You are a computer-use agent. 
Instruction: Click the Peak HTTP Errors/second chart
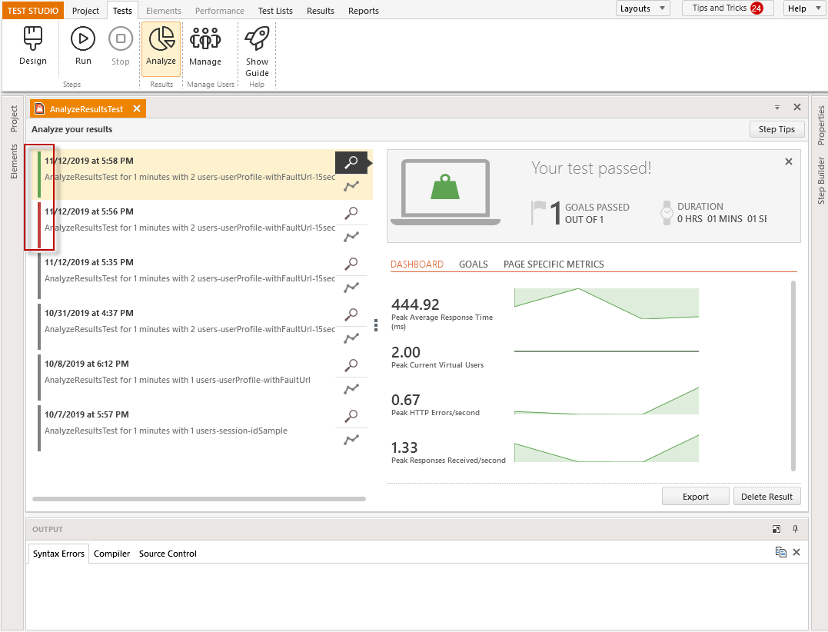coord(607,401)
